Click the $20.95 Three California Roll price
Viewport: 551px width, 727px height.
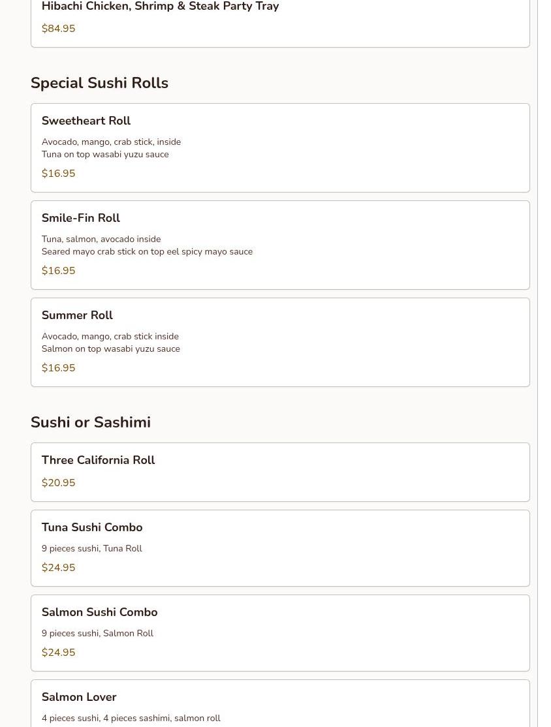[58, 483]
